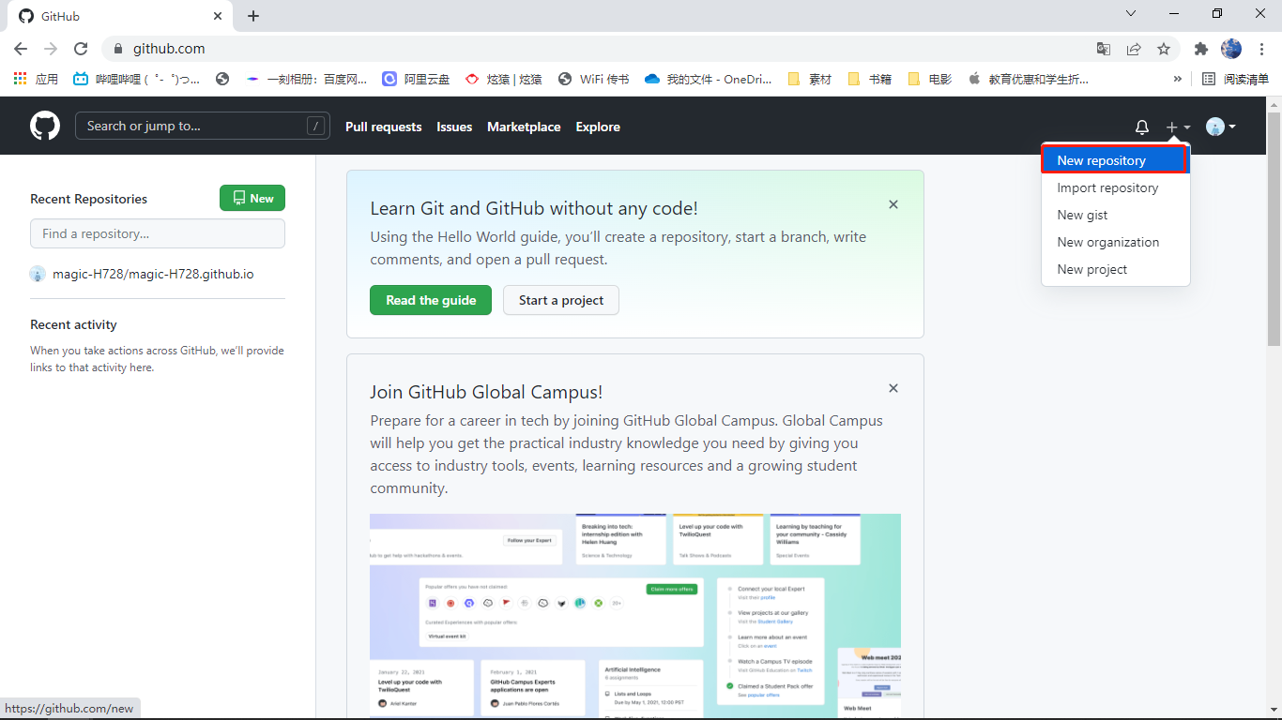Screen dimensions: 1282x720
Task: Select New organization menu item
Action: pyautogui.click(x=1115, y=242)
